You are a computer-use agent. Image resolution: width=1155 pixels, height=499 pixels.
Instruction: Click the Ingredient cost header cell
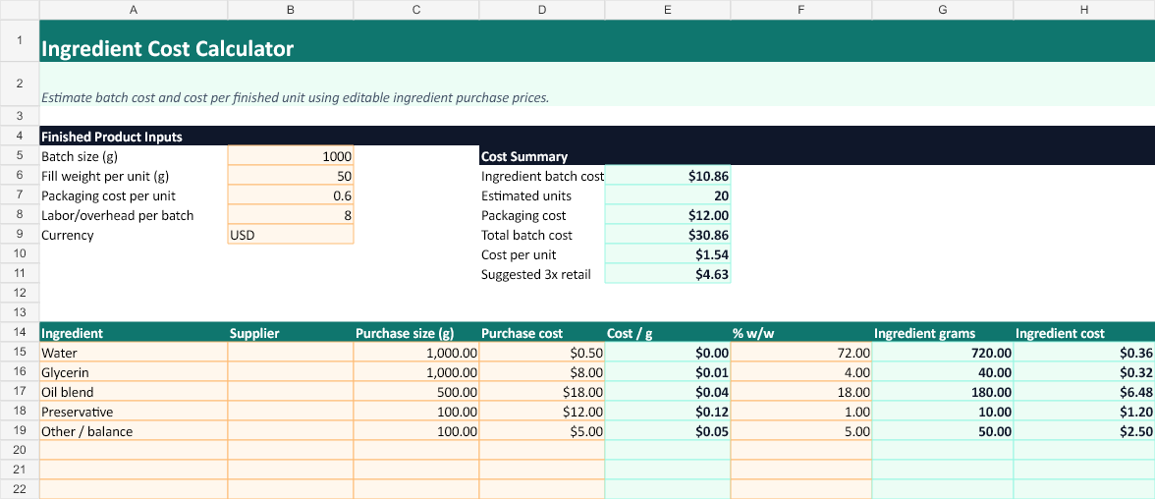click(1084, 332)
